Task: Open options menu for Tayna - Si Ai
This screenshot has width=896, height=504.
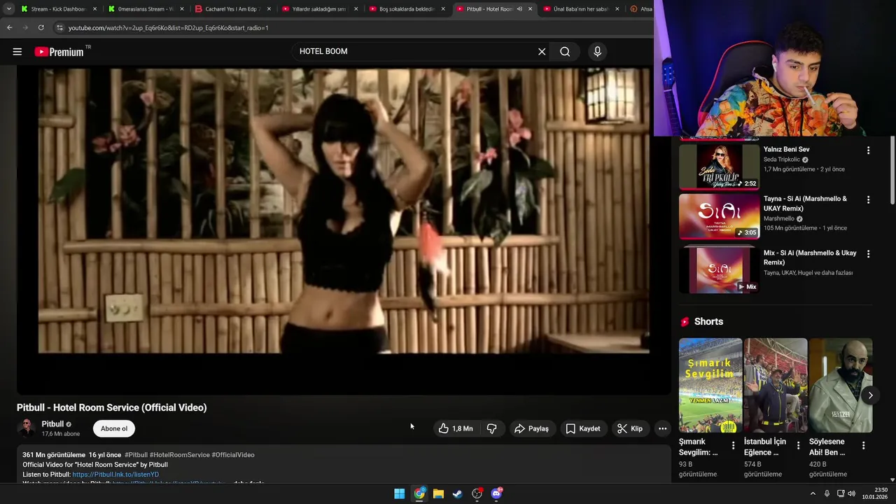Action: 868,199
